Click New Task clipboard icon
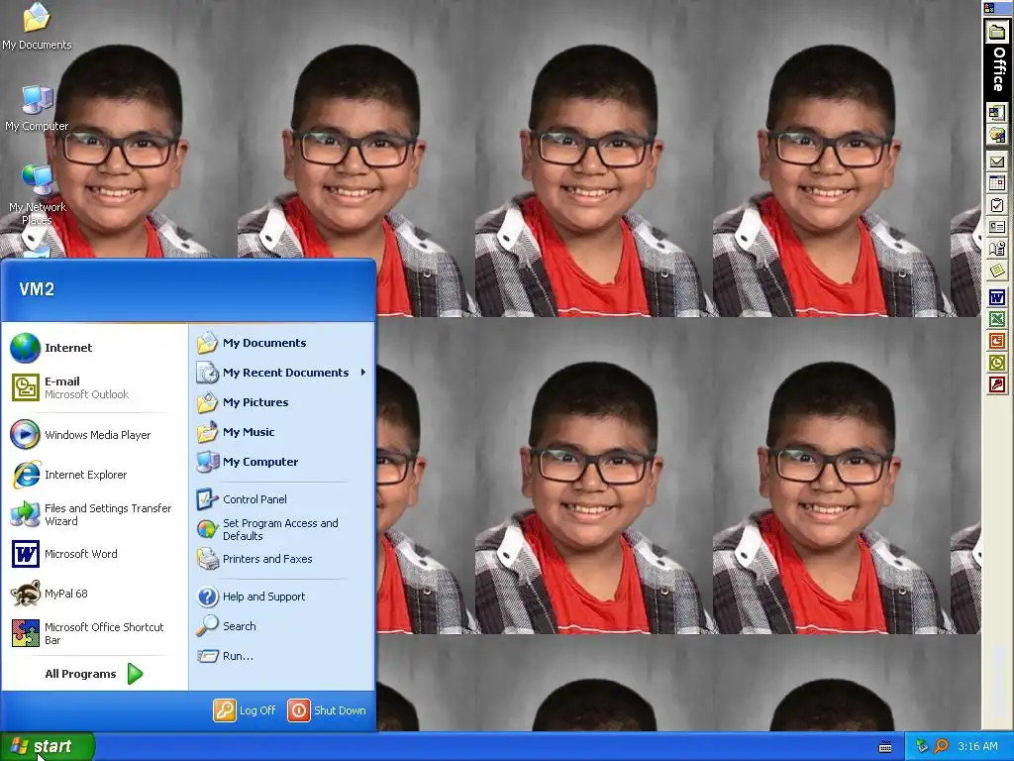The height and width of the screenshot is (761, 1014). click(x=996, y=206)
